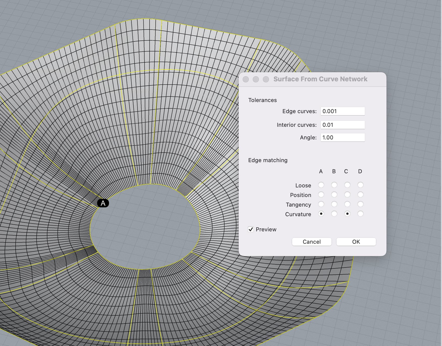This screenshot has width=442, height=346.
Task: Choose Tangency for edge A
Action: (321, 204)
